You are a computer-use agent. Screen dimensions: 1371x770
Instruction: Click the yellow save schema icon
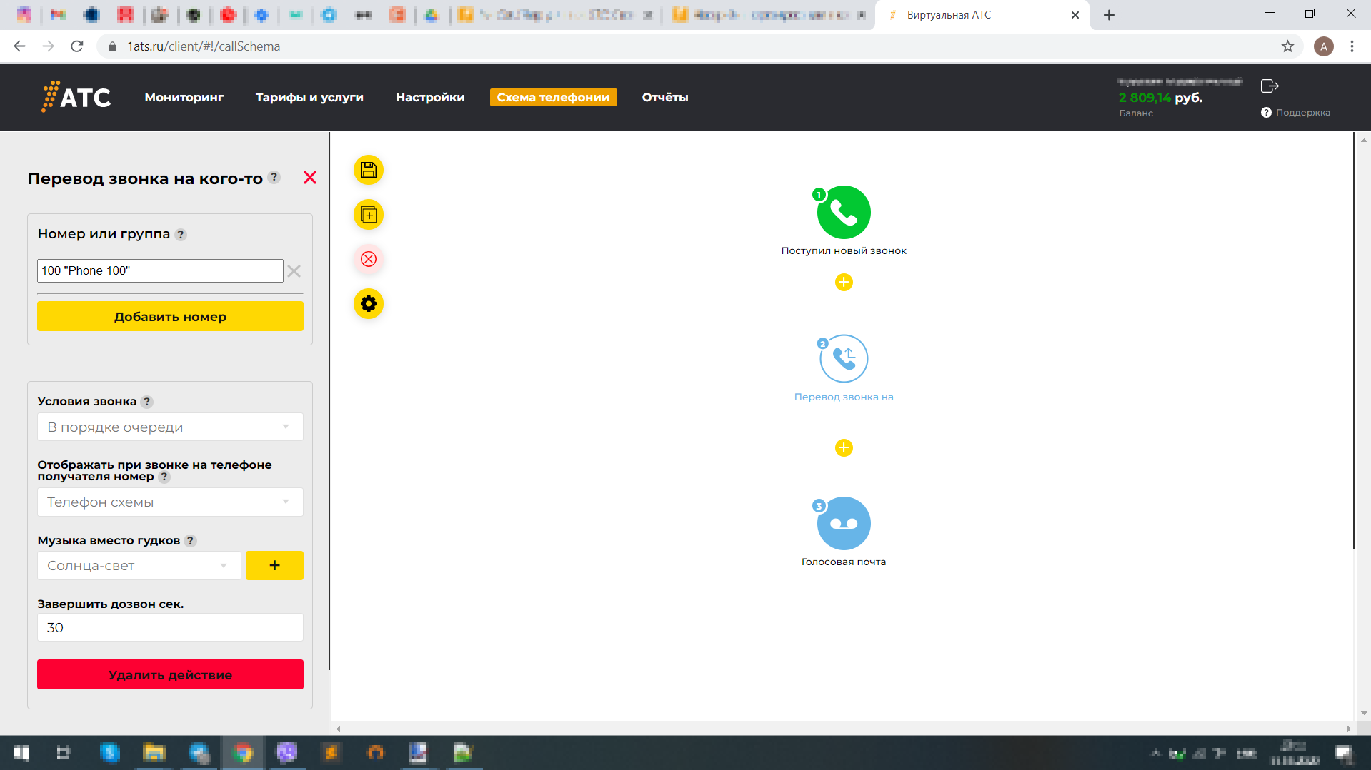369,170
